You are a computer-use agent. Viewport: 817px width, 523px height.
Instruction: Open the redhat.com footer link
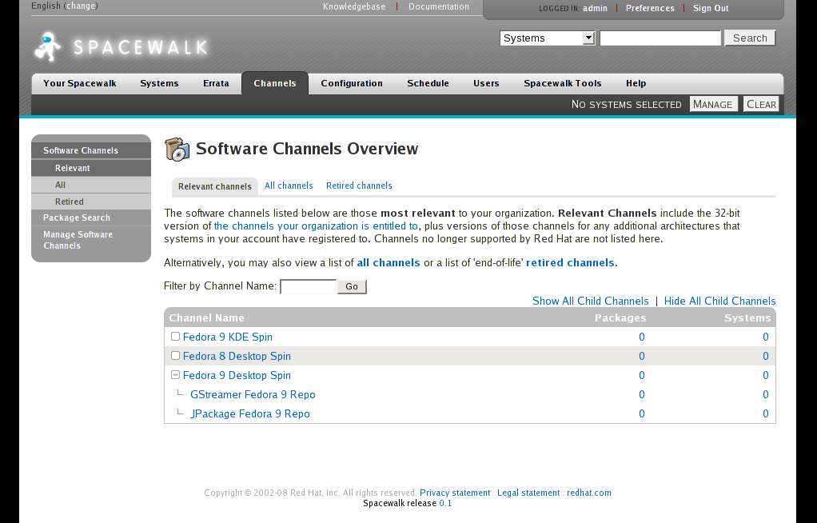point(589,493)
